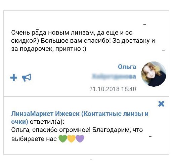Click the line 'за подарочек, приятно :)'
Image resolution: width=177 pixels, height=164 pixels.
tap(49, 49)
